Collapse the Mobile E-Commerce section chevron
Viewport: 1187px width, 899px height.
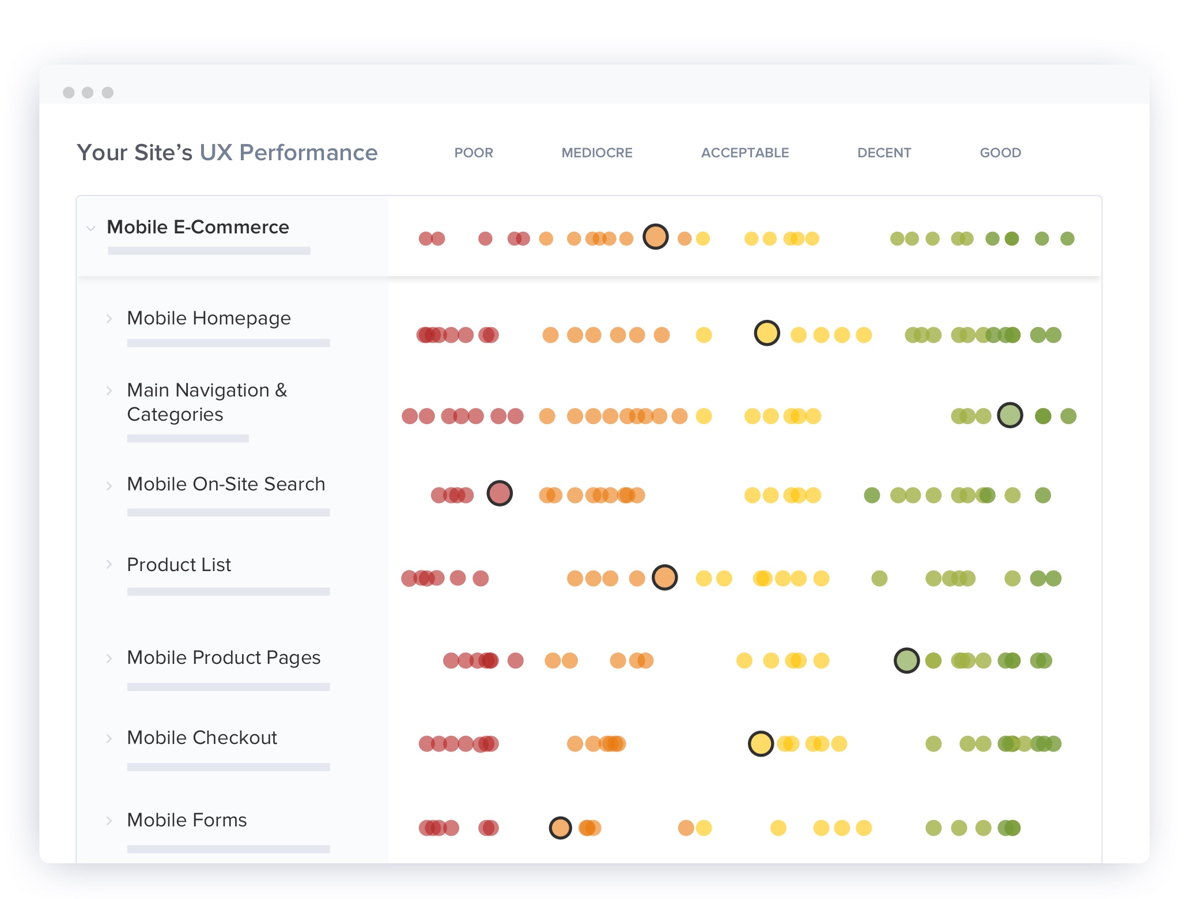pyautogui.click(x=90, y=228)
